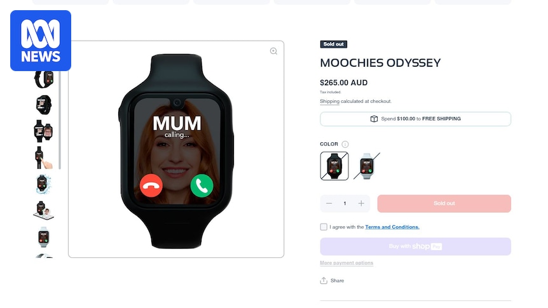Increase quantity with the plus icon
The height and width of the screenshot is (308, 548).
361,203
